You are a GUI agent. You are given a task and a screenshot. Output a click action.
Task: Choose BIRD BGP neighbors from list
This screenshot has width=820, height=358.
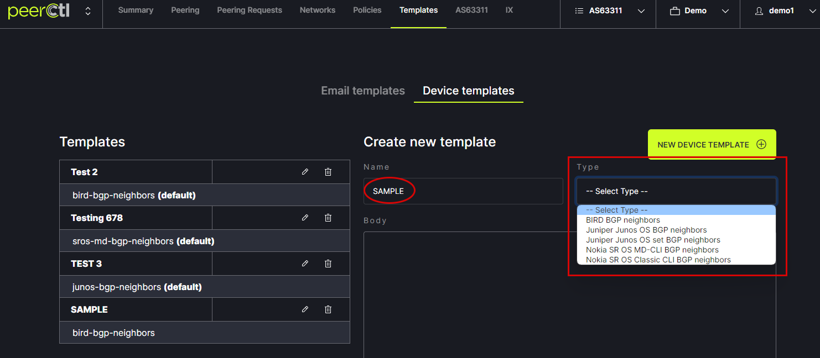click(x=623, y=220)
